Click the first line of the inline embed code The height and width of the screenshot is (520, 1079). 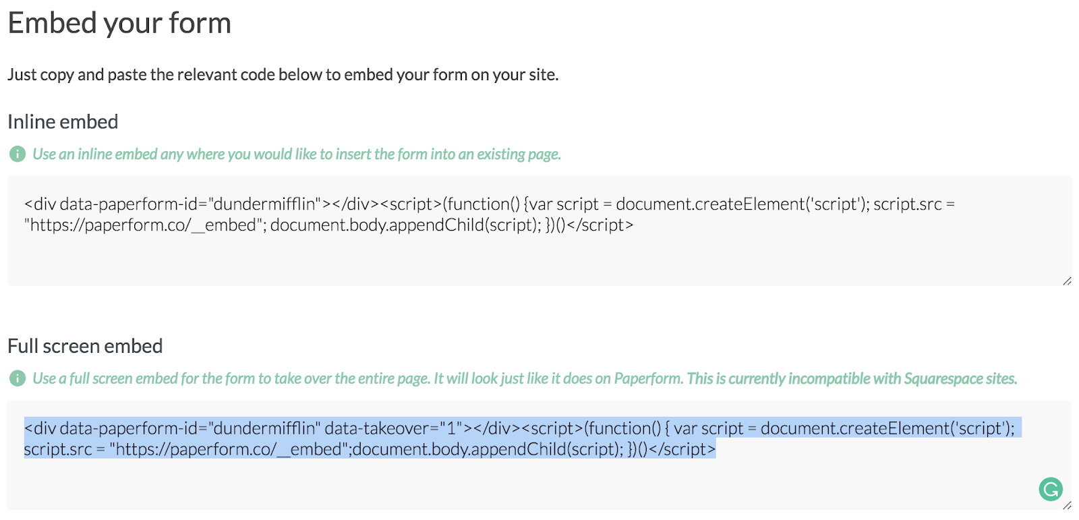(490, 204)
